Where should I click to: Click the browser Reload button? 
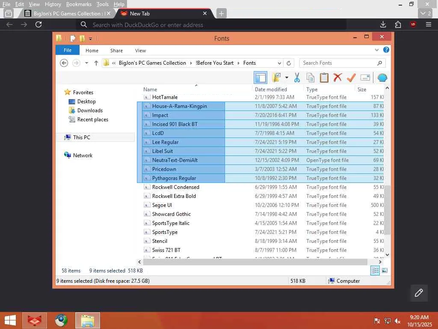coord(38,24)
